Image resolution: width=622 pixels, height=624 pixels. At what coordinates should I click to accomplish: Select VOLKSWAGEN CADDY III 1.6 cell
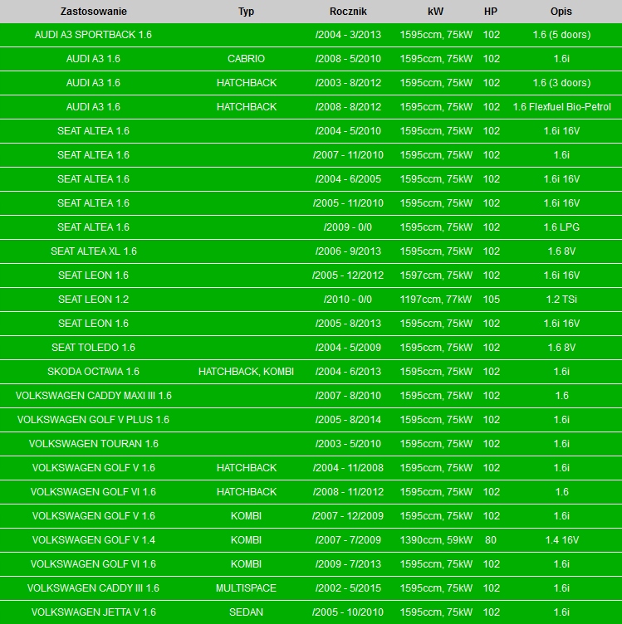pyautogui.click(x=94, y=588)
